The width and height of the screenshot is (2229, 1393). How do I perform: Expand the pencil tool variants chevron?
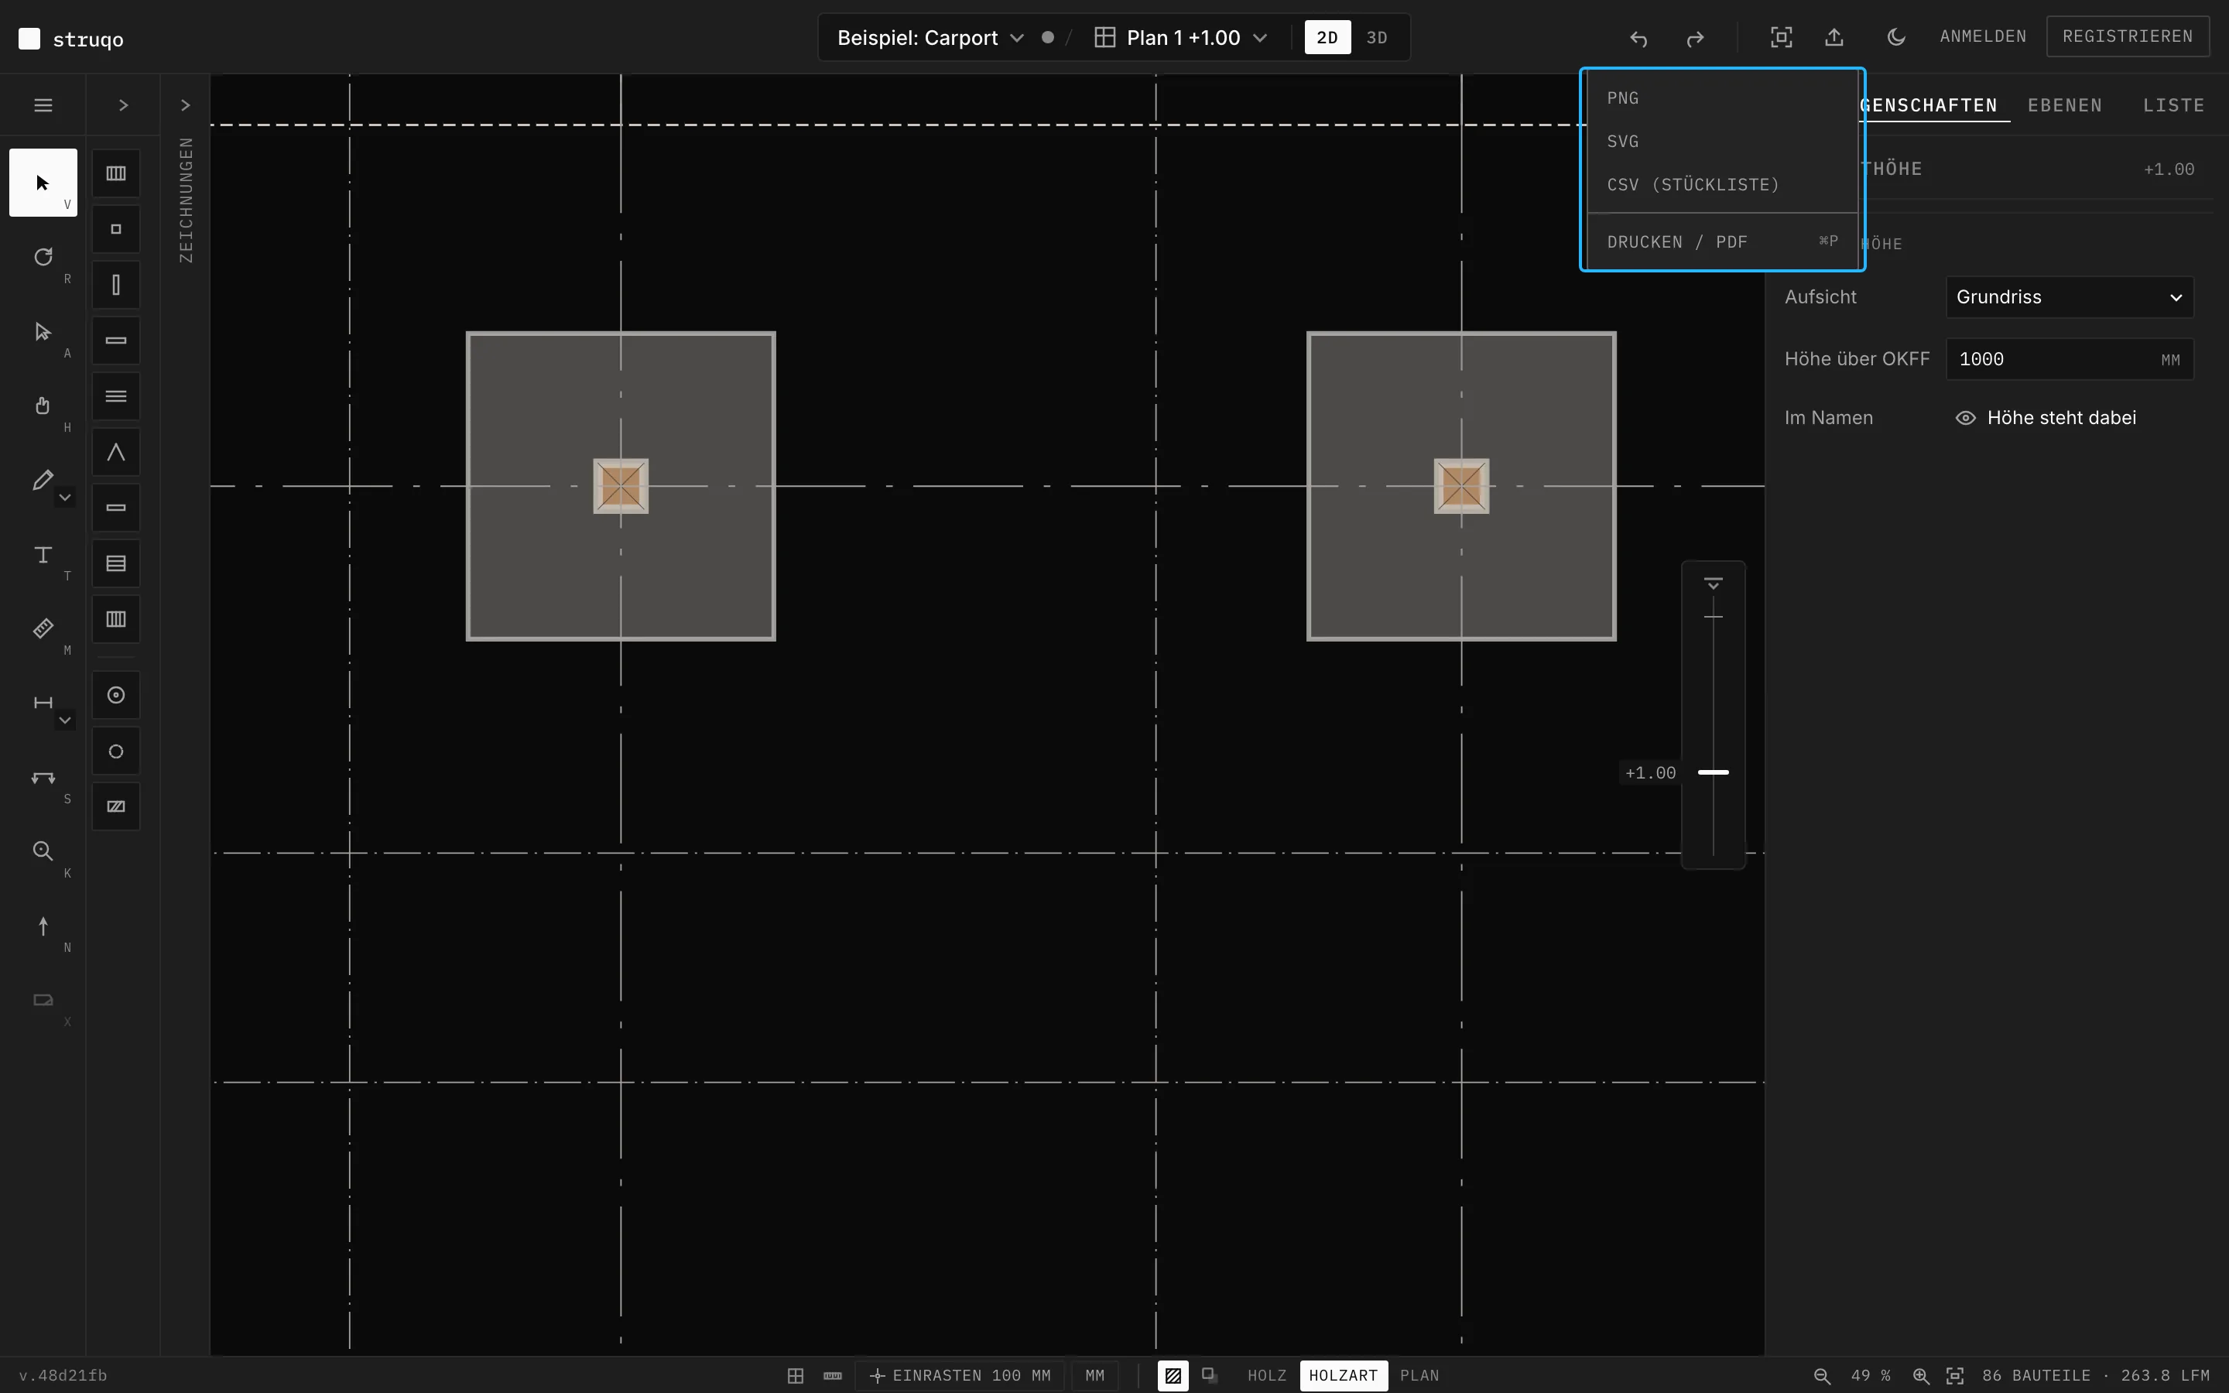tap(64, 498)
